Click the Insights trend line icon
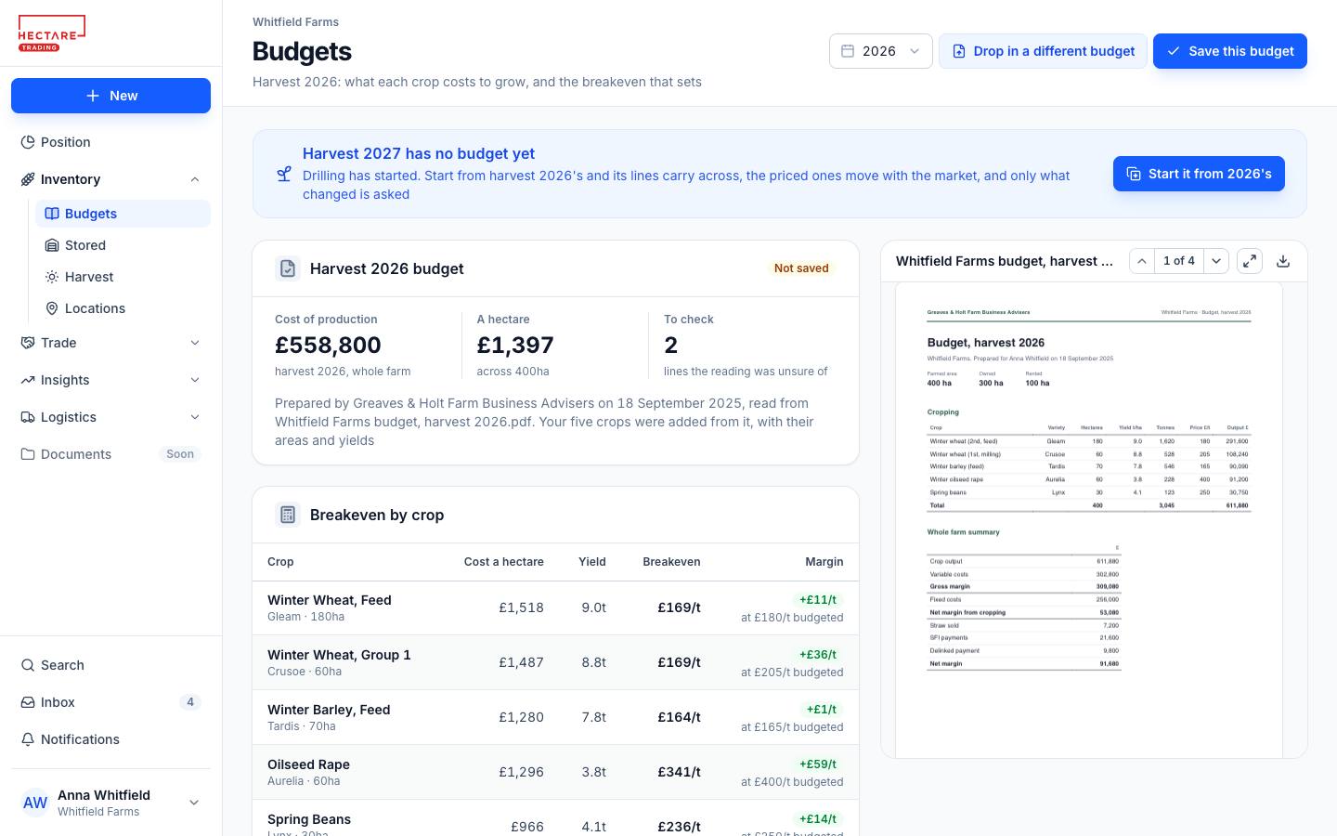This screenshot has height=836, width=1337. [x=28, y=380]
